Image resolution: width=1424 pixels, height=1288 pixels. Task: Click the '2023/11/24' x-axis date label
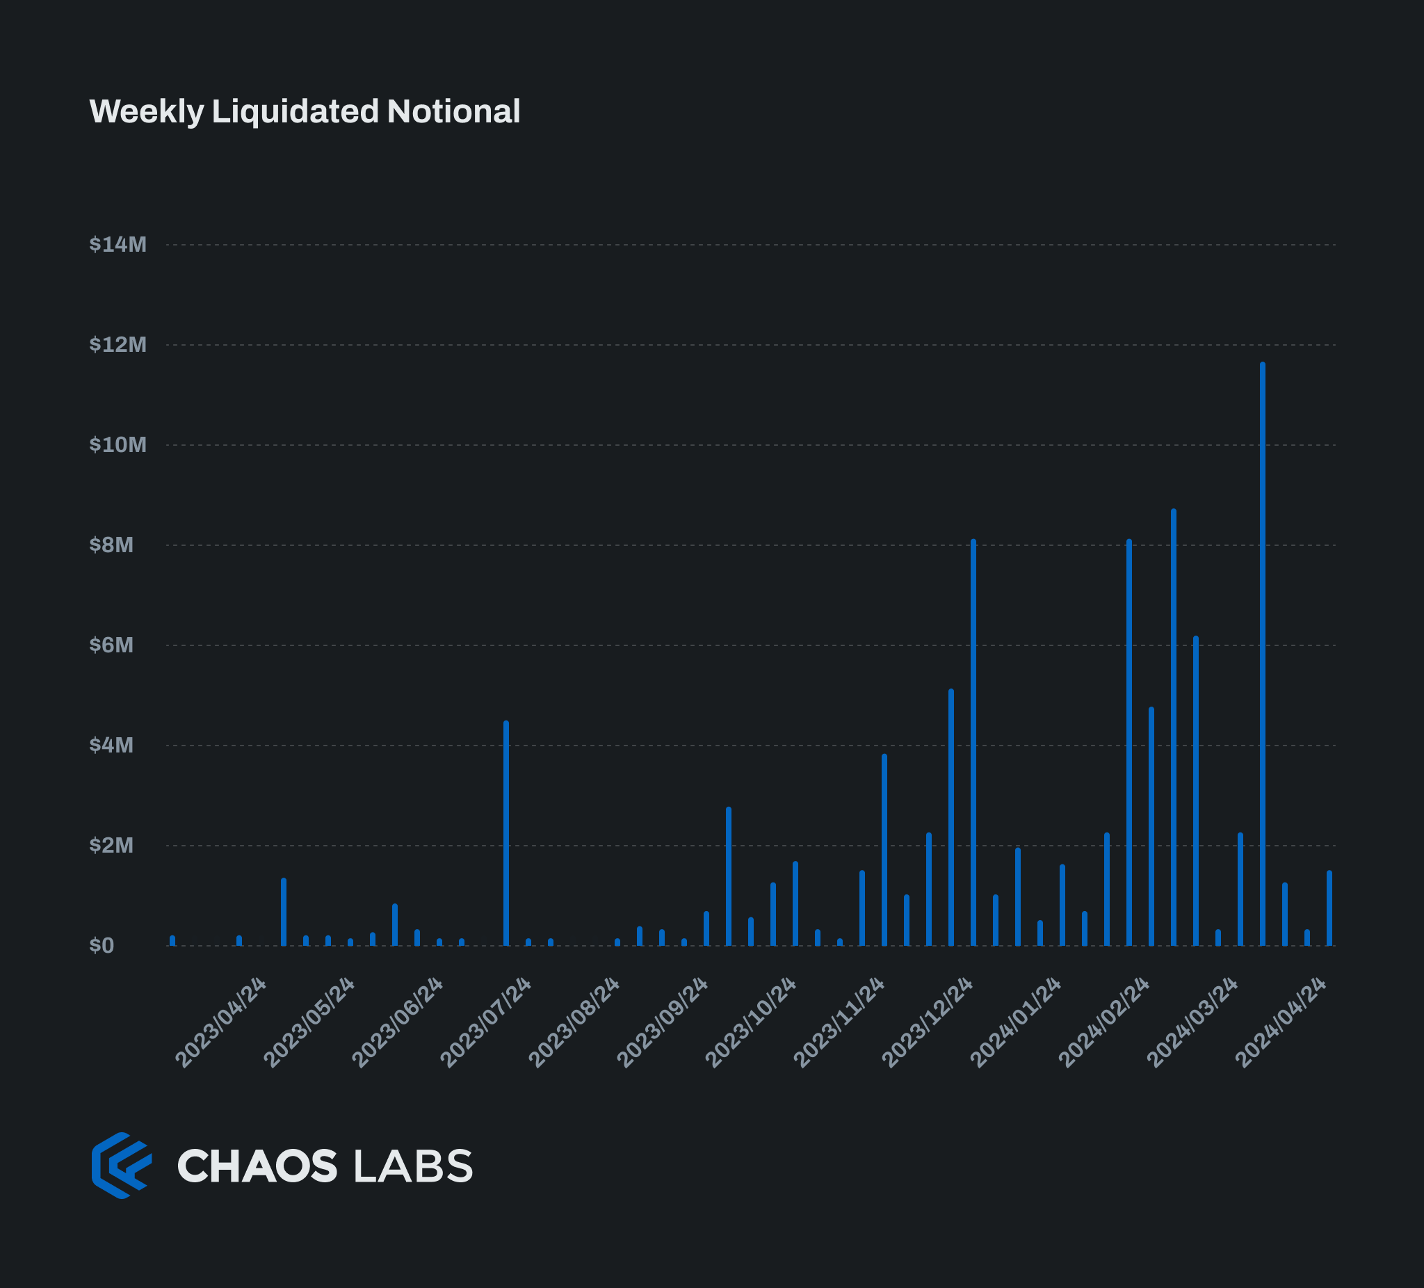839,1022
